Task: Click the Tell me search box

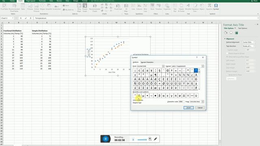Action: tap(104, 1)
